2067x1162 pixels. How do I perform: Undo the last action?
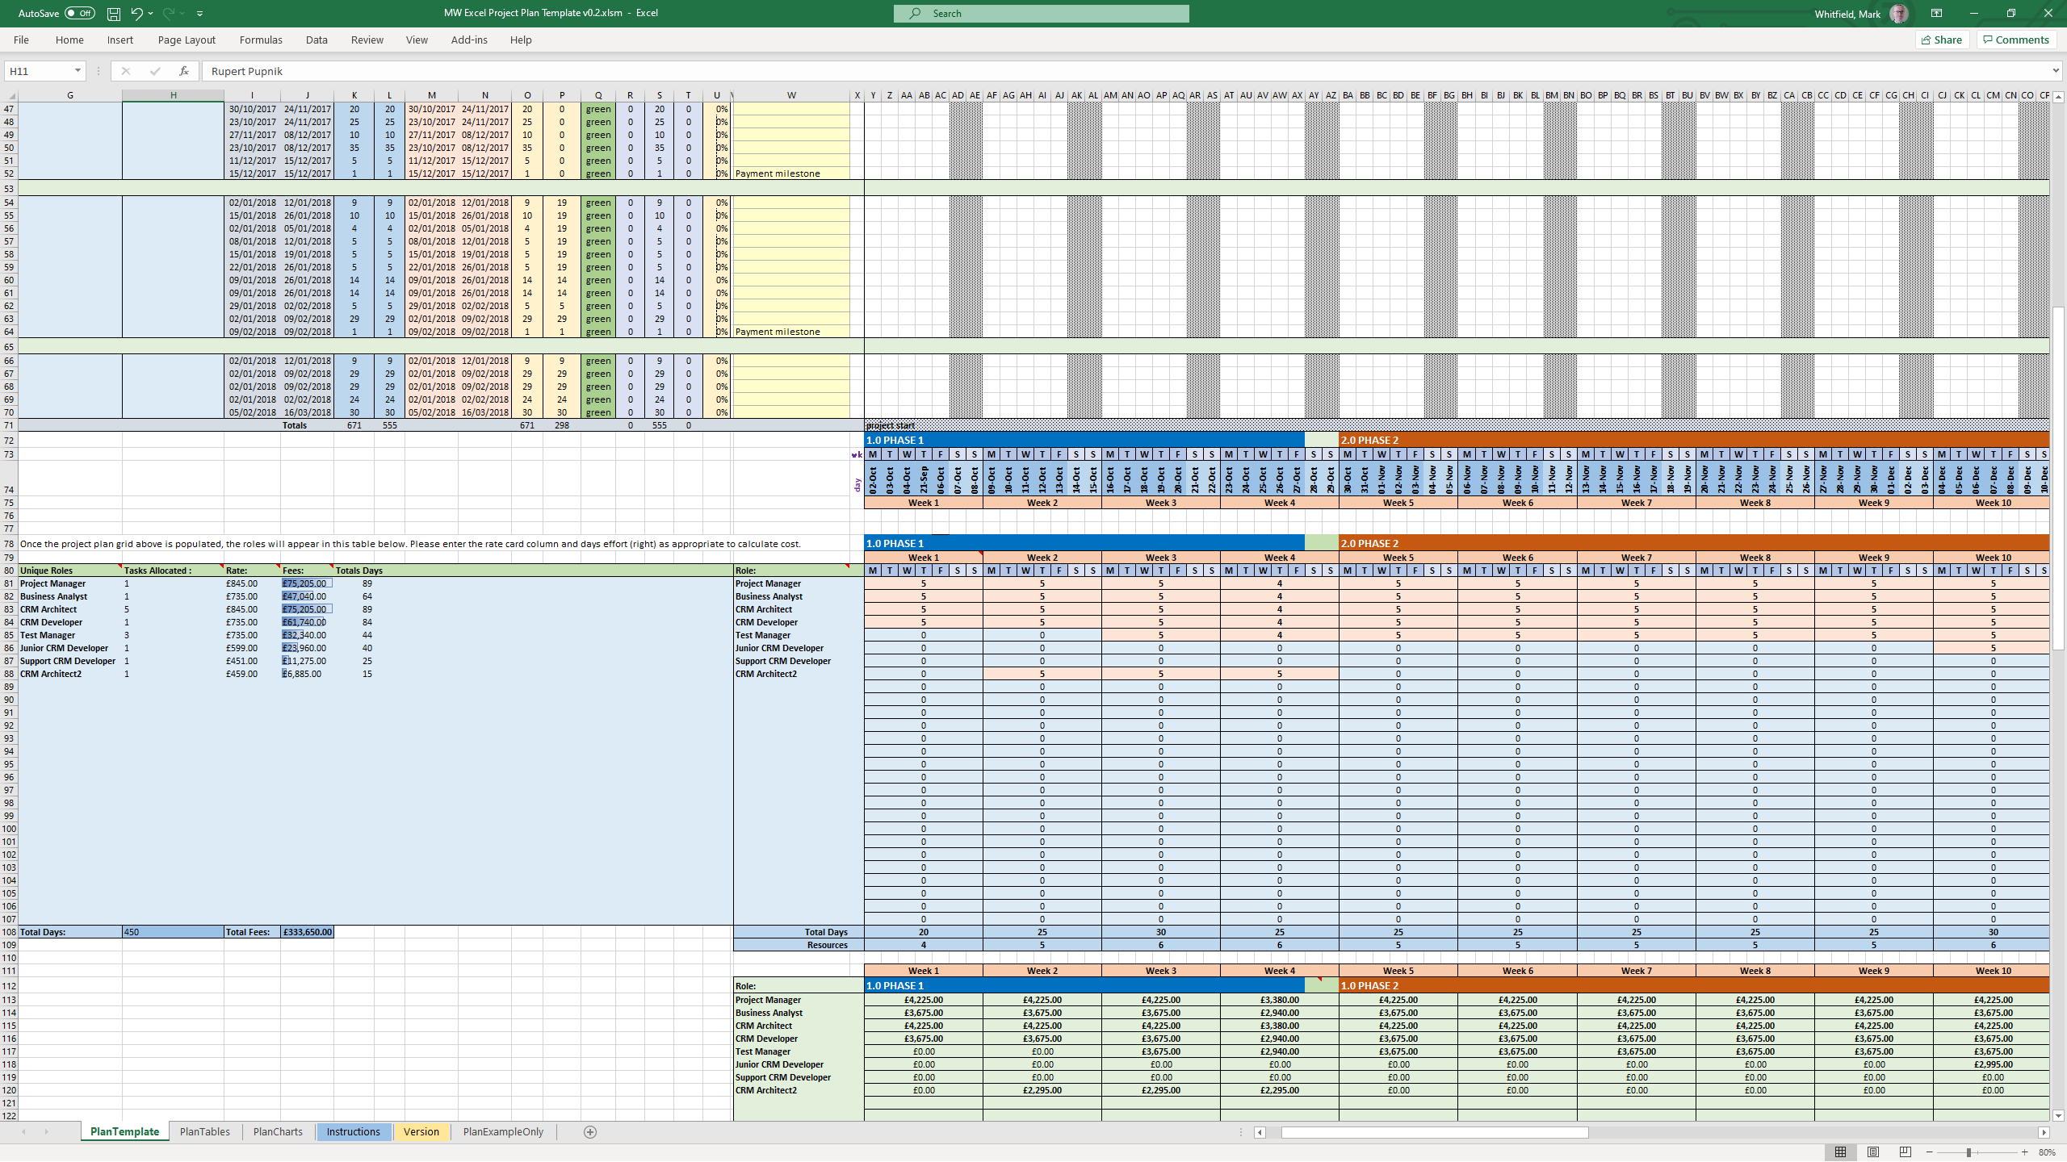136,13
